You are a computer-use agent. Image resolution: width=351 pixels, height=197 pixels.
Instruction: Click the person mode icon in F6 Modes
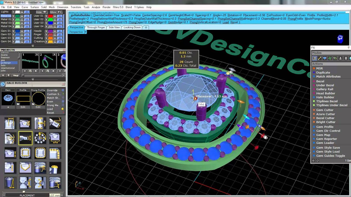coord(340,58)
